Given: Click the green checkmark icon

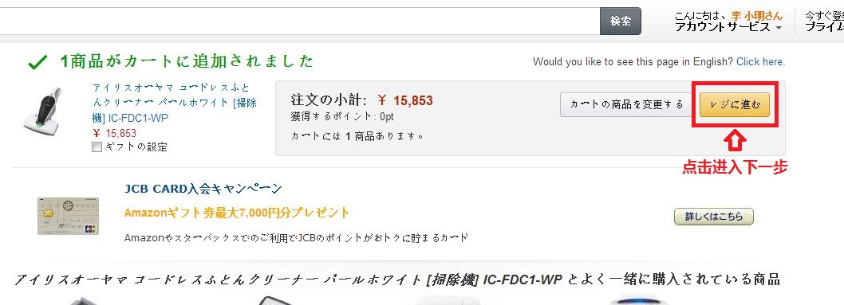Looking at the screenshot, I should pyautogui.click(x=37, y=63).
